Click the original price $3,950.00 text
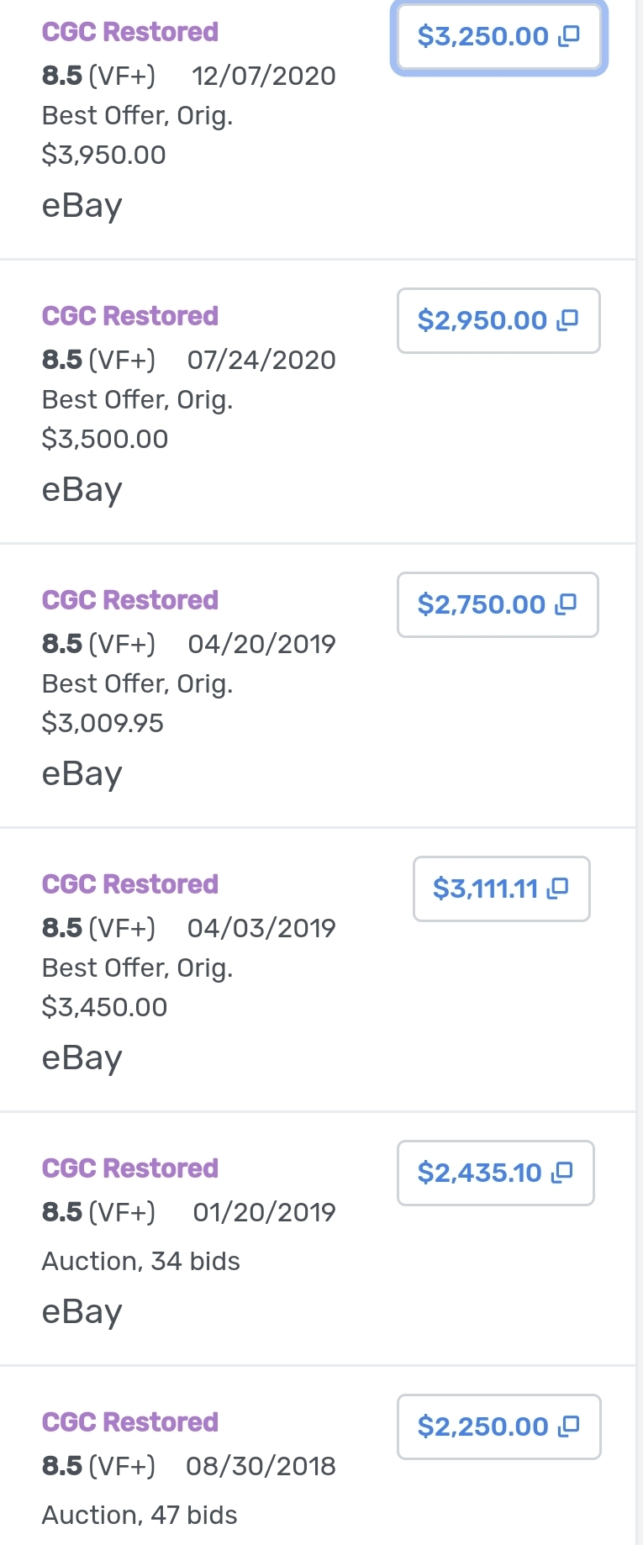The width and height of the screenshot is (643, 1545). 104,155
